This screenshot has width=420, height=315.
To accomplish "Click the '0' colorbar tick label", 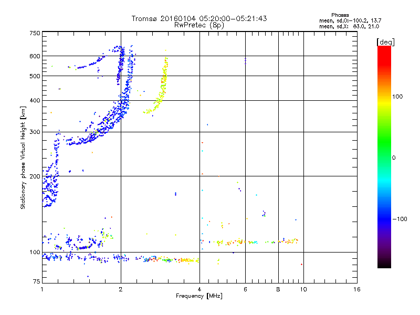I will tap(394, 158).
